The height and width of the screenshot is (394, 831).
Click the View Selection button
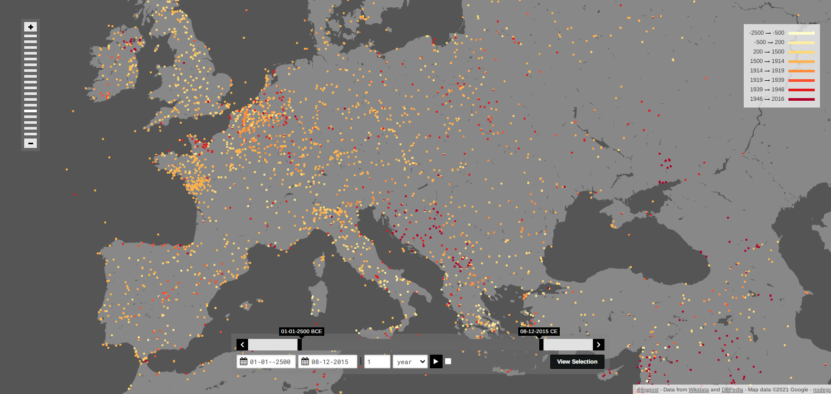[577, 361]
